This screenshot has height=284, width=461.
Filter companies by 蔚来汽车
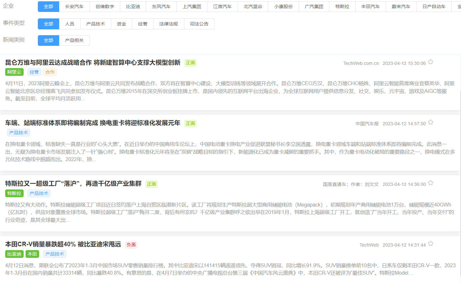tap(401, 6)
